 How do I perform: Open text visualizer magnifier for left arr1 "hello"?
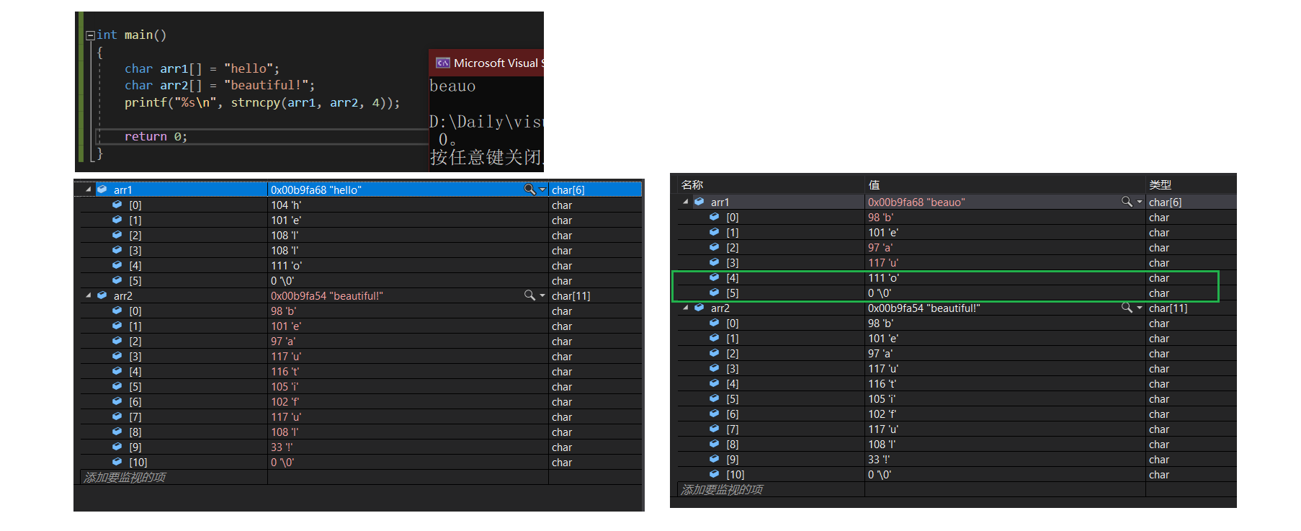pos(529,189)
